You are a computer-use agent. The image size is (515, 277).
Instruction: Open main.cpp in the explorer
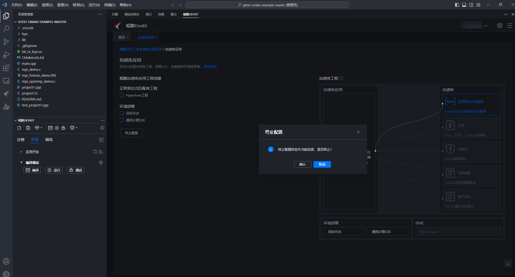point(29,63)
